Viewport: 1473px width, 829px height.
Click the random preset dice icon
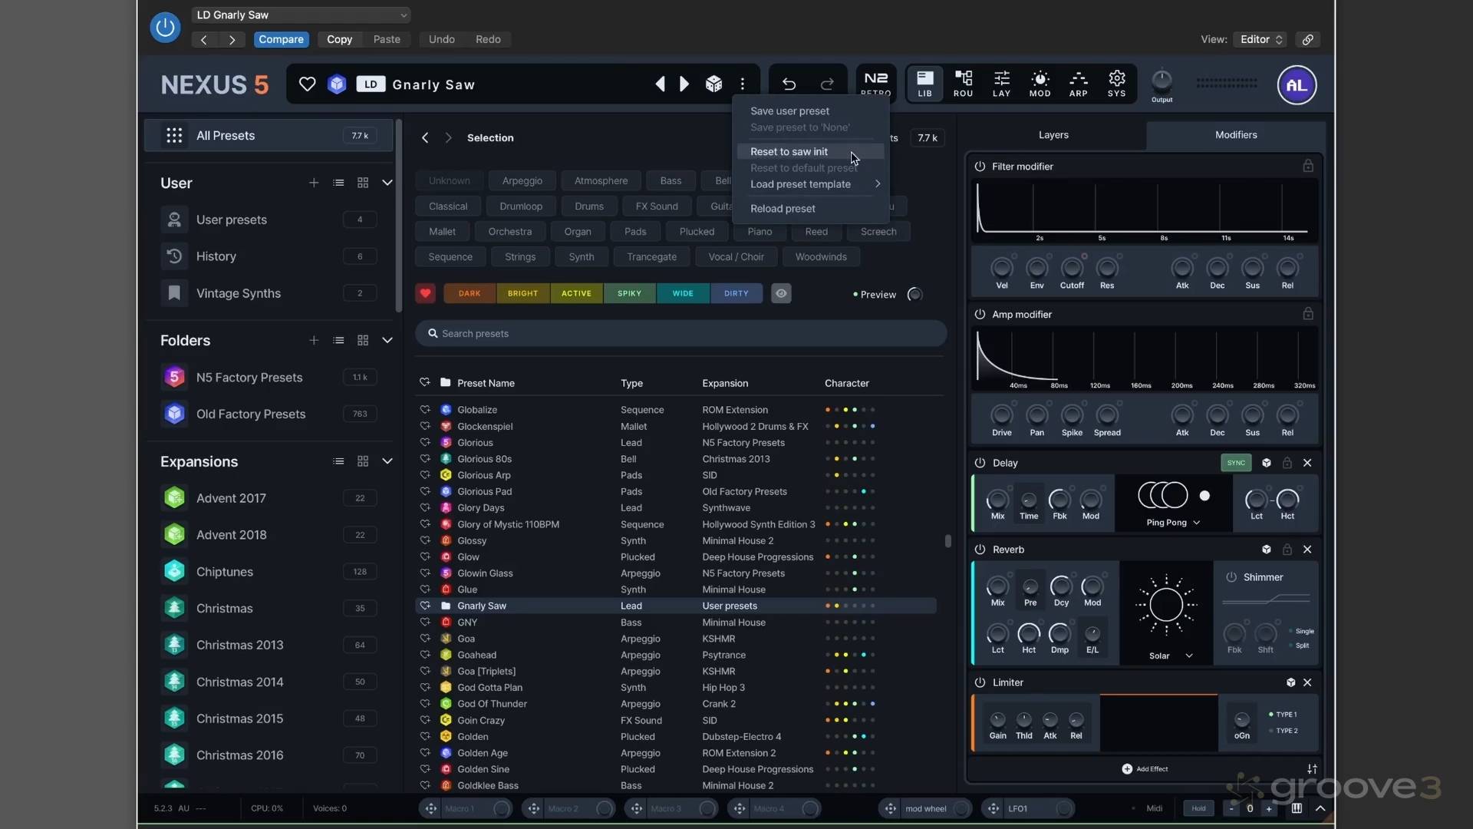(x=713, y=84)
